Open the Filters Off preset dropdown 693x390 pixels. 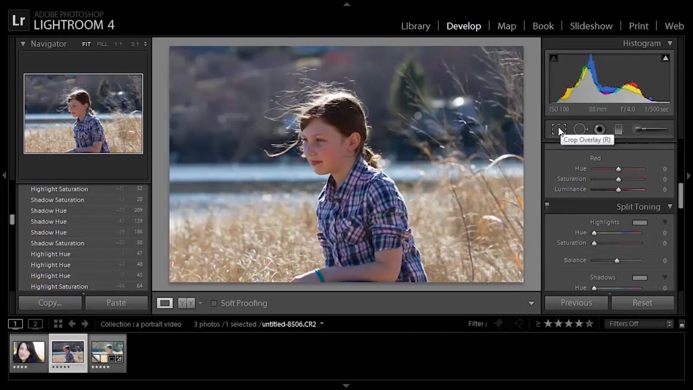[639, 324]
